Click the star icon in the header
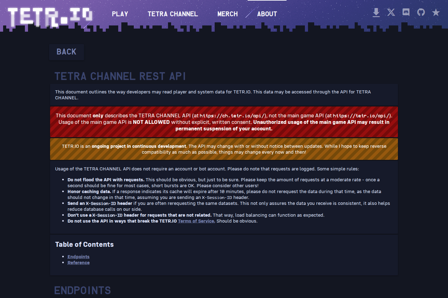 coord(436,12)
